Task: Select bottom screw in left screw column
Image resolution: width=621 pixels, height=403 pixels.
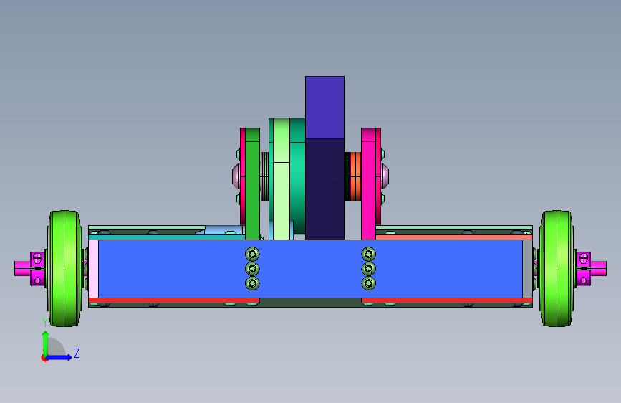Action: (252, 283)
